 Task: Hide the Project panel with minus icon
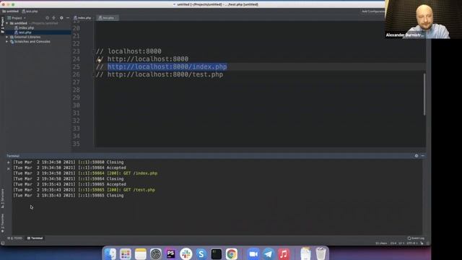point(68,18)
